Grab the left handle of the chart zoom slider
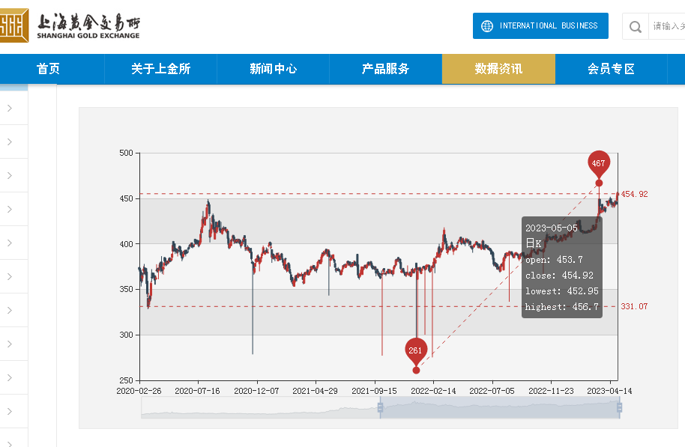 click(x=380, y=407)
